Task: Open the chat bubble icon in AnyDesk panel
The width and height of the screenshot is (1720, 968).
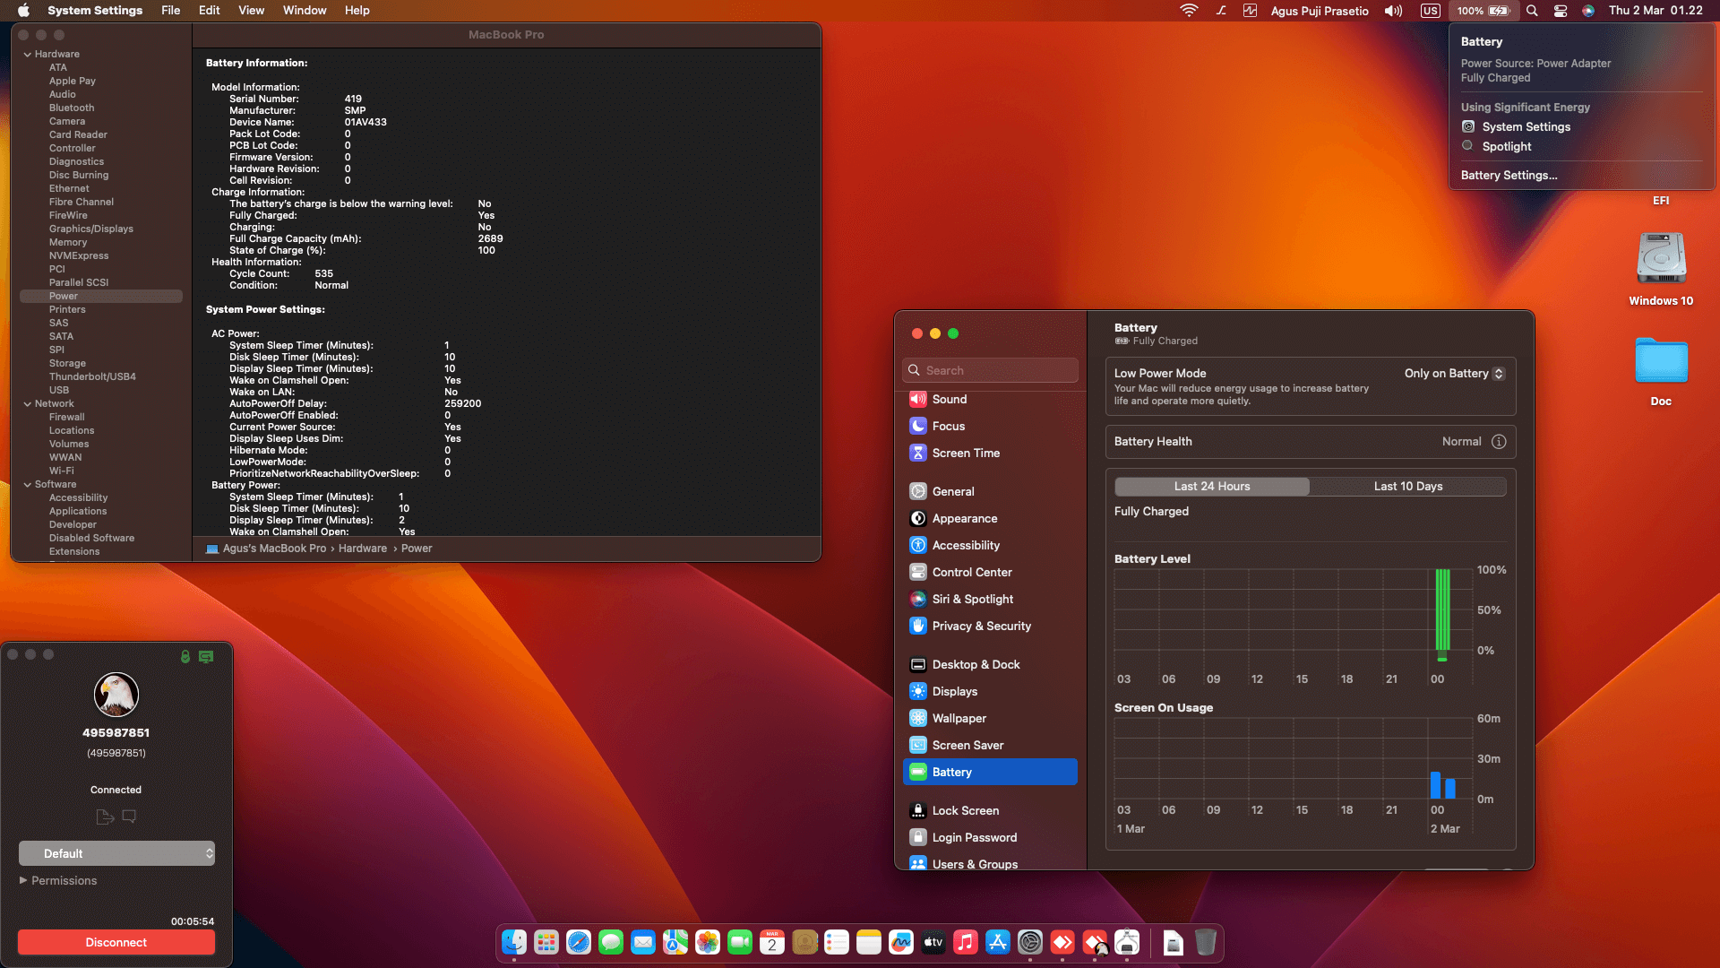Action: (x=129, y=817)
